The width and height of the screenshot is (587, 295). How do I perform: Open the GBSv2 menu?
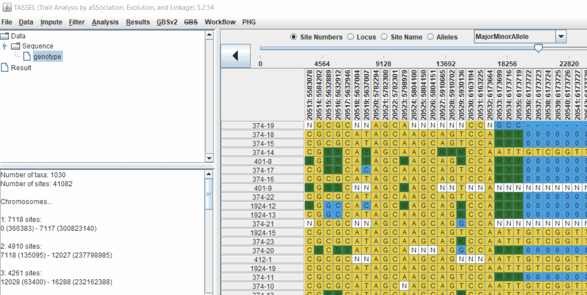(x=167, y=22)
